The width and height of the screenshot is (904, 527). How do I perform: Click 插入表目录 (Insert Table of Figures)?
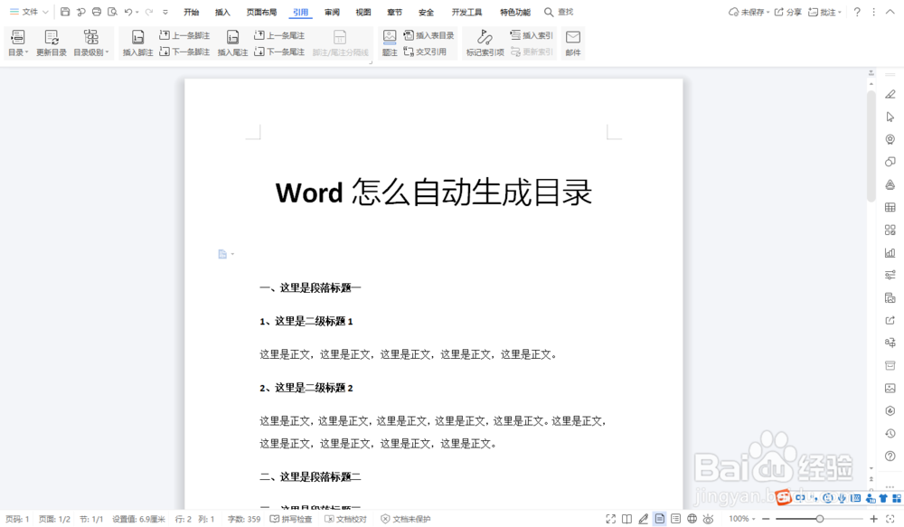(428, 35)
